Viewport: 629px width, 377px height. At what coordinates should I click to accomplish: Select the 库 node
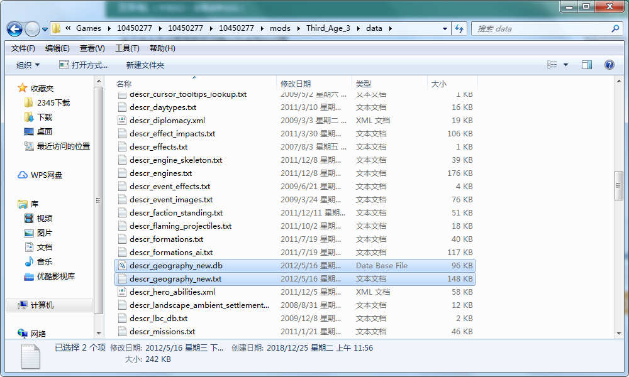(x=35, y=204)
